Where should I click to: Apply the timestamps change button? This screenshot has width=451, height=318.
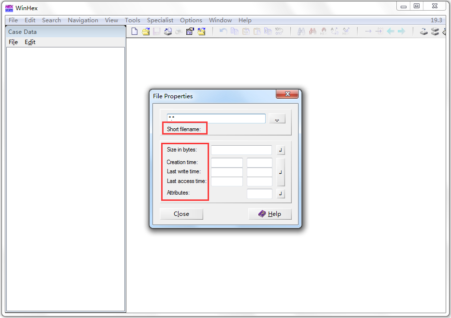click(x=281, y=172)
